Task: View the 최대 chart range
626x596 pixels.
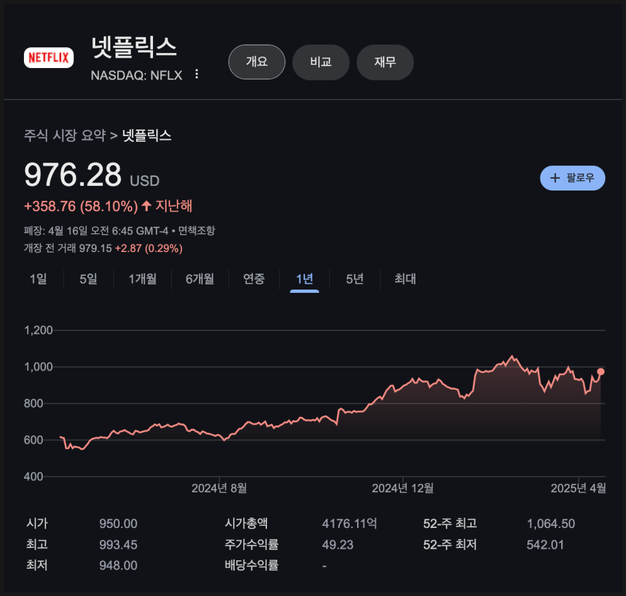Action: tap(404, 279)
